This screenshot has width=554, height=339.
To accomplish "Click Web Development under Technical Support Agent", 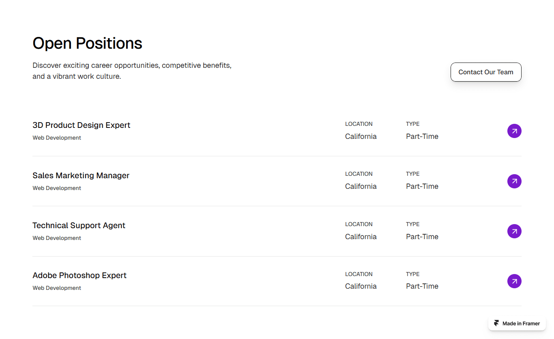I will tap(57, 238).
